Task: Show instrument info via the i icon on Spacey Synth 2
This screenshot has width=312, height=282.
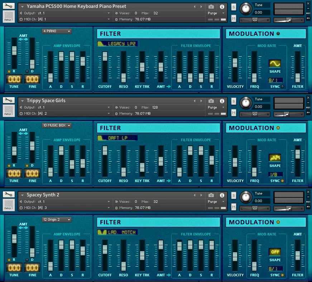Action: pyautogui.click(x=222, y=195)
